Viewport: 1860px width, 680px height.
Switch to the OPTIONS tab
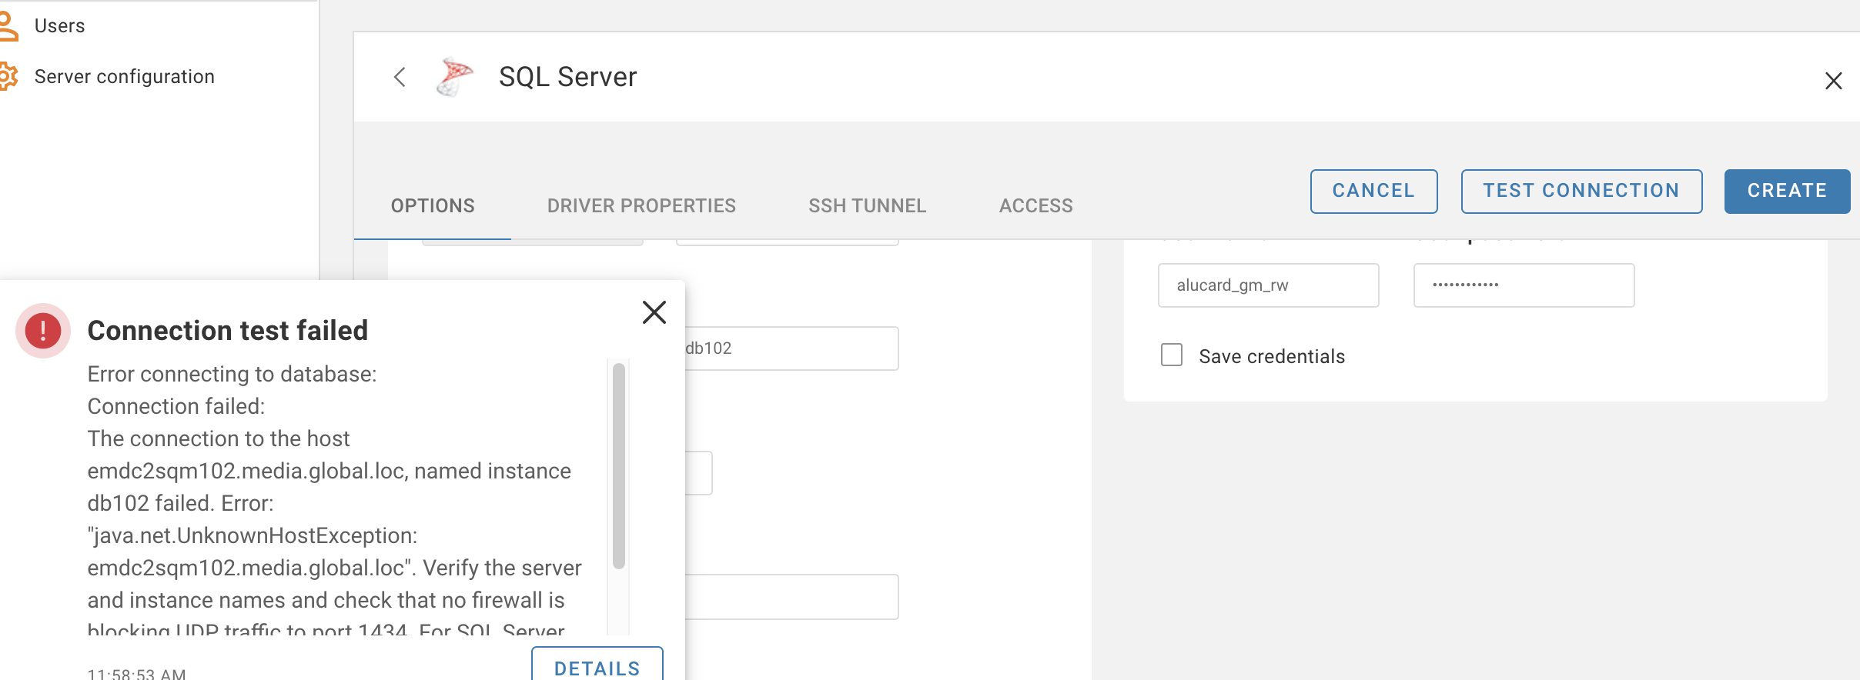(x=432, y=205)
